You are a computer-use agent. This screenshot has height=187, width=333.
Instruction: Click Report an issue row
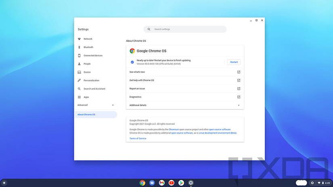(185, 89)
